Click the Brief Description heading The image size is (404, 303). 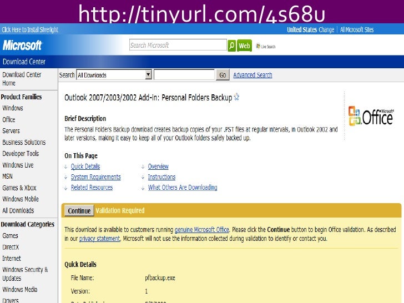(x=85, y=119)
